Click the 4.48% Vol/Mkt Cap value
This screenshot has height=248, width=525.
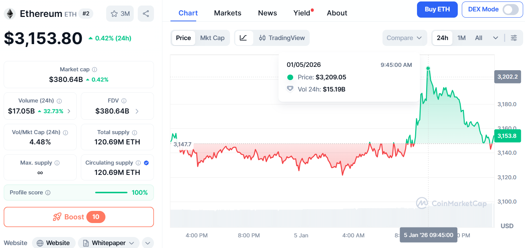pos(40,142)
